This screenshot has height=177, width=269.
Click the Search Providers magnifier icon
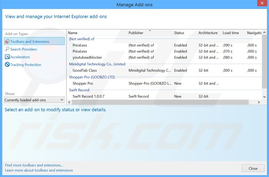tap(7, 49)
